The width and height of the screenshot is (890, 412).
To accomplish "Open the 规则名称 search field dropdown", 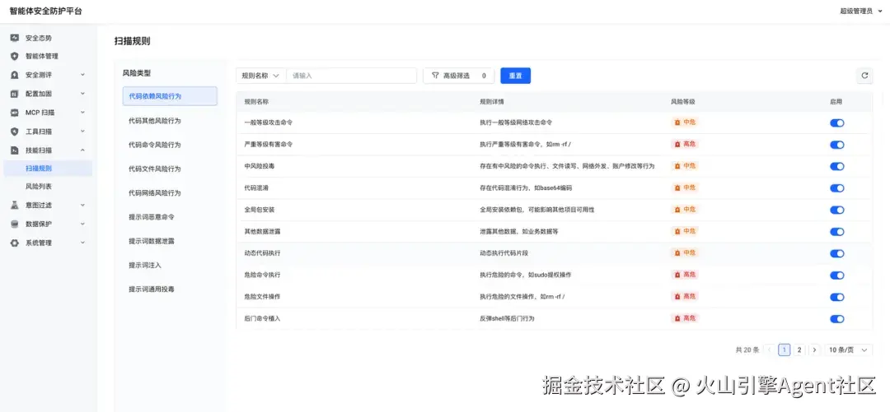I will (260, 76).
